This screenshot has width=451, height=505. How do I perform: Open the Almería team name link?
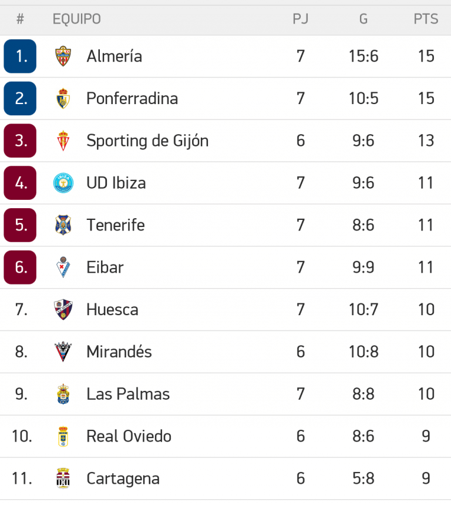click(x=114, y=56)
